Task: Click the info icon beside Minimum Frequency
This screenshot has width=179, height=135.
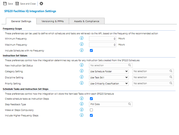Action: 81,38
